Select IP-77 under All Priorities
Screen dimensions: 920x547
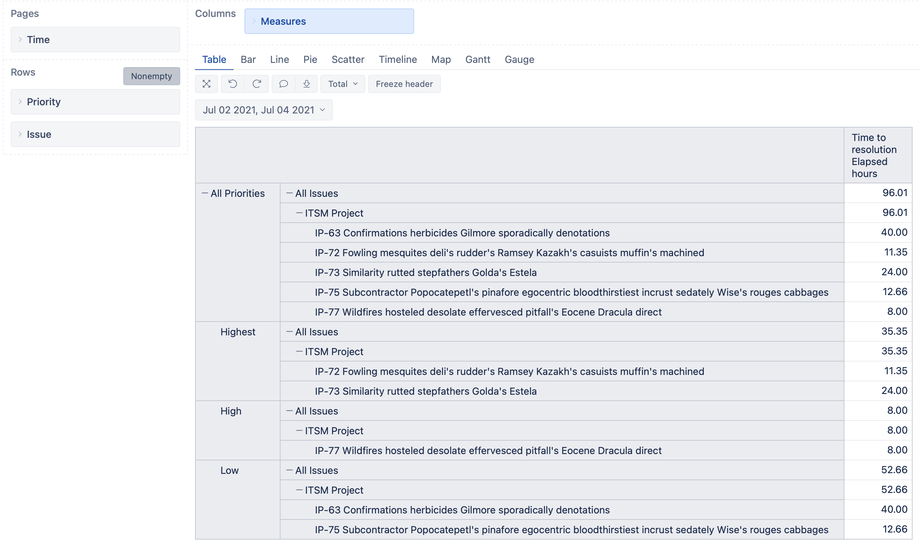point(488,312)
